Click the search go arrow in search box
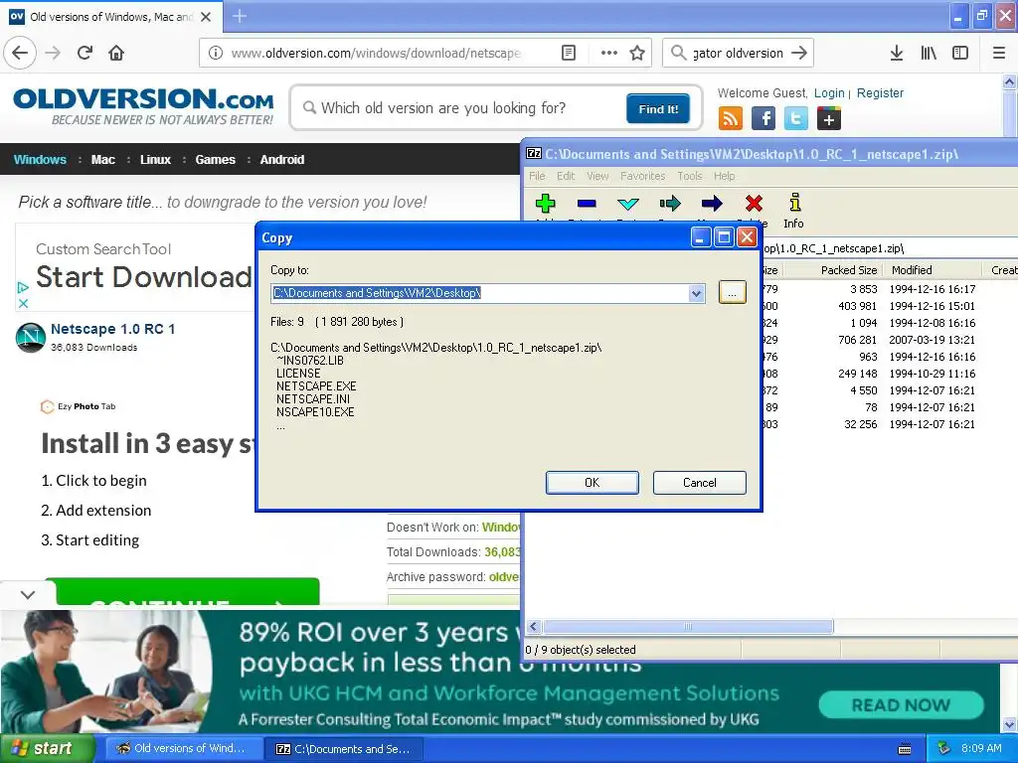This screenshot has width=1018, height=763. click(799, 53)
